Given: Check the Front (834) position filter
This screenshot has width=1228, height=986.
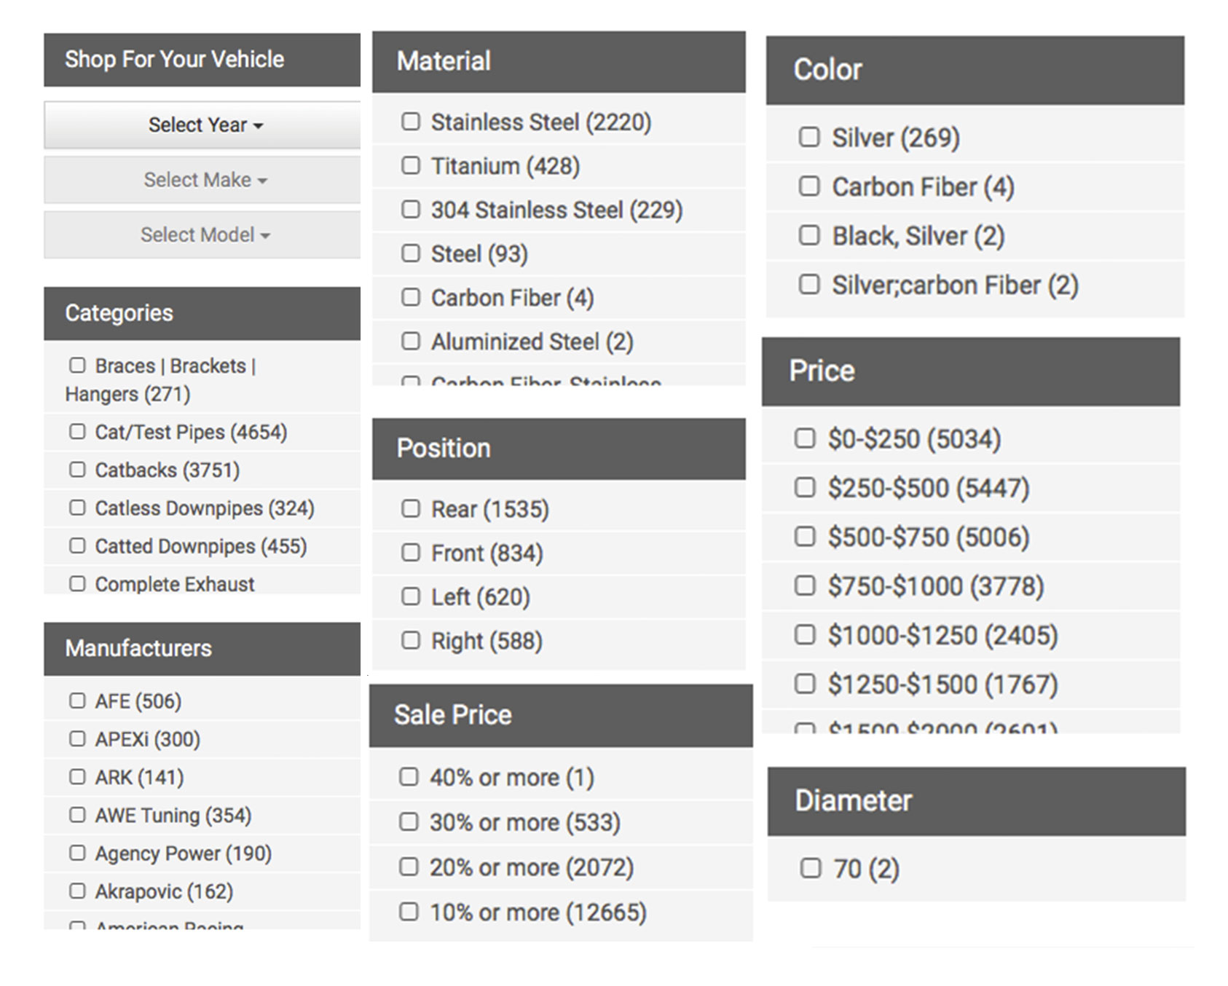Looking at the screenshot, I should click(x=411, y=553).
